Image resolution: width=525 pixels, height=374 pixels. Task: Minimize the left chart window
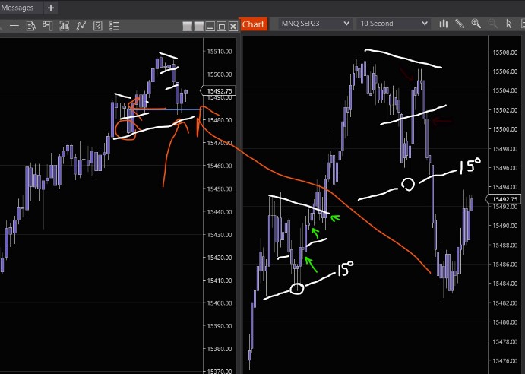point(210,27)
